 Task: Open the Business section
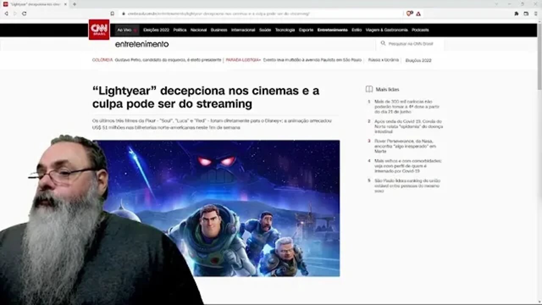(219, 30)
